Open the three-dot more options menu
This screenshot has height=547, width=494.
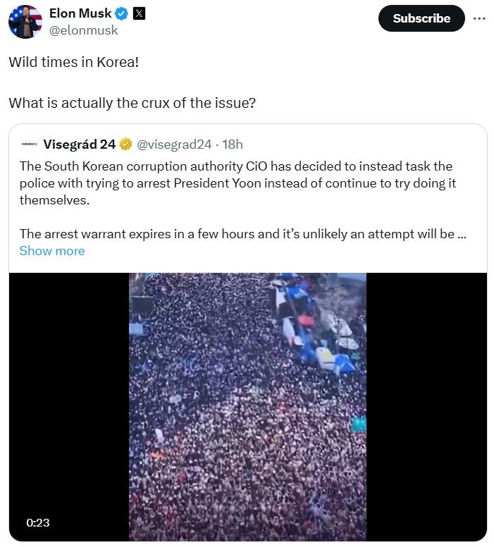479,18
